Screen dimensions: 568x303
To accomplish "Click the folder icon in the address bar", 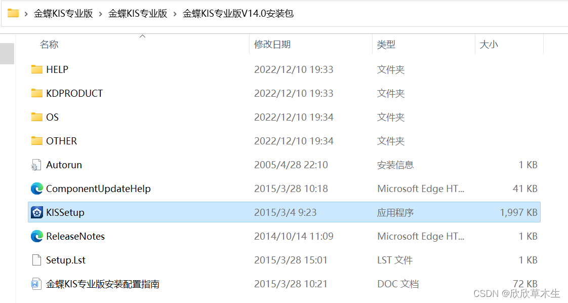I will pyautogui.click(x=13, y=13).
